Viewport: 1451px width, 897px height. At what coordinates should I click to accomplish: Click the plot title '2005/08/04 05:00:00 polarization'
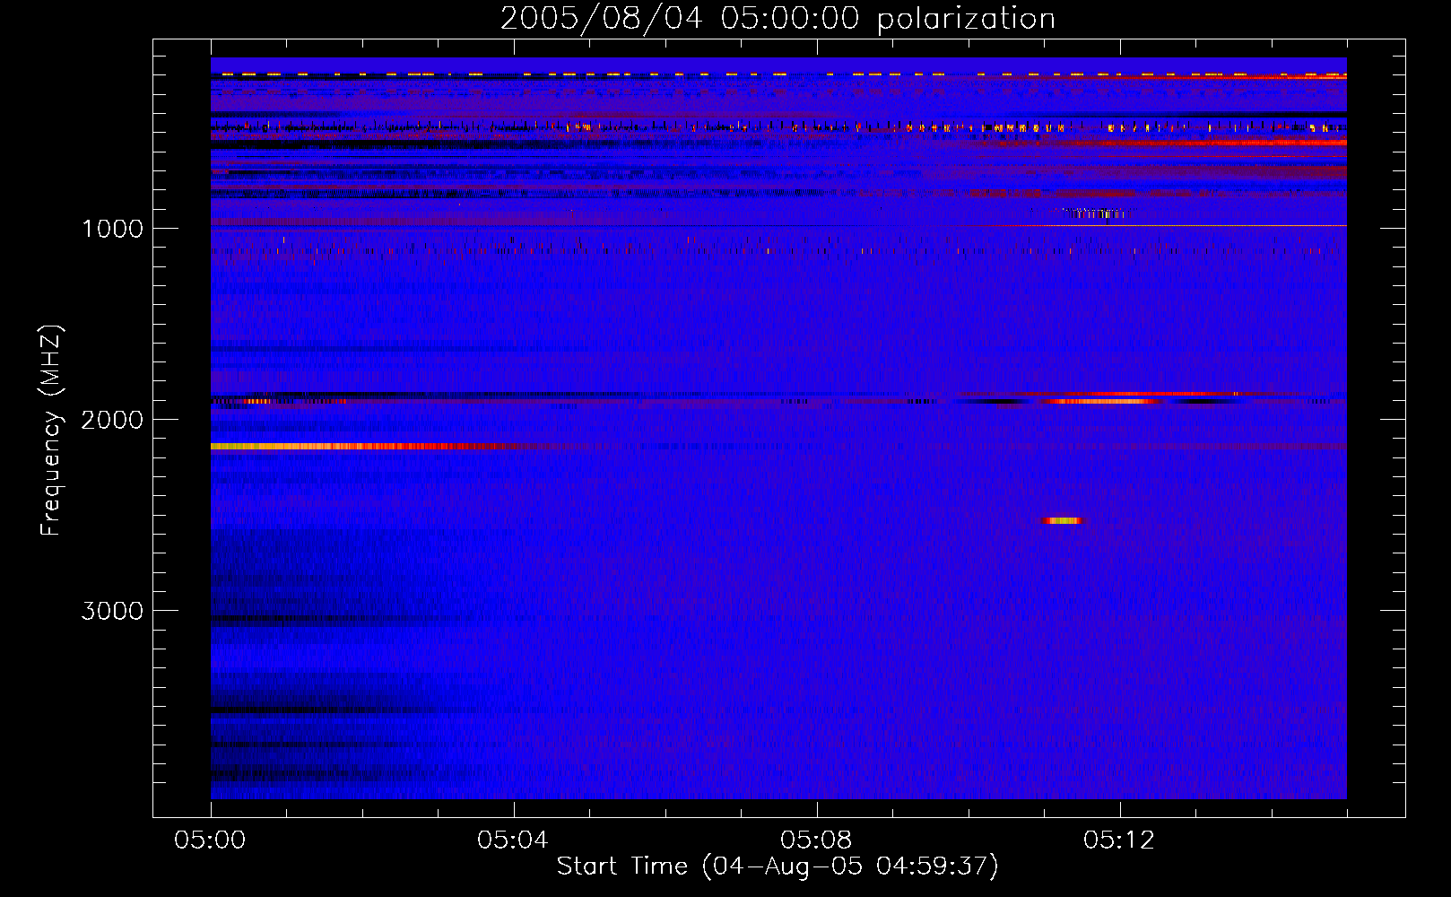778,18
